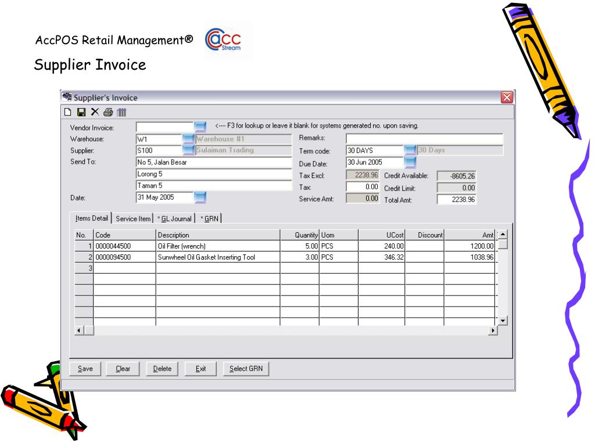This screenshot has height=446, width=595.
Task: Click the grid horizontal scrollbar right arrow
Action: coord(493,330)
